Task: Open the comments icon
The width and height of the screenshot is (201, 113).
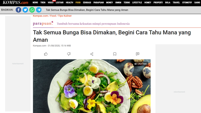Action: (137, 54)
